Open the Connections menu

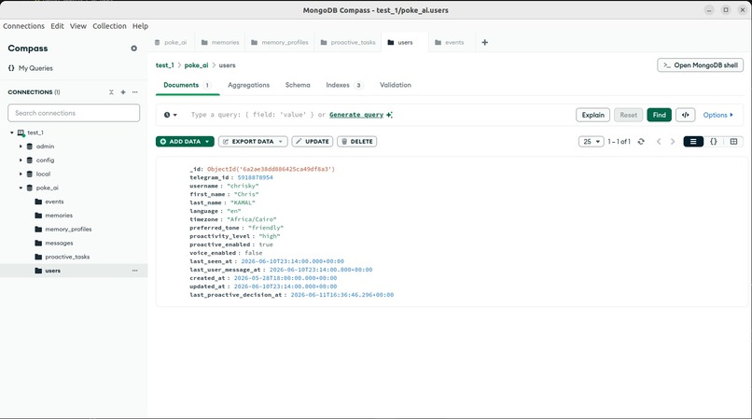(23, 26)
